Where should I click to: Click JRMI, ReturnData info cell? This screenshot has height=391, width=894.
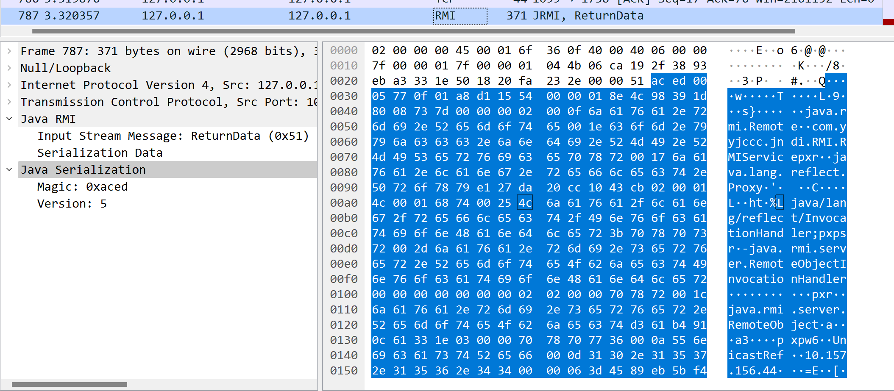click(575, 16)
